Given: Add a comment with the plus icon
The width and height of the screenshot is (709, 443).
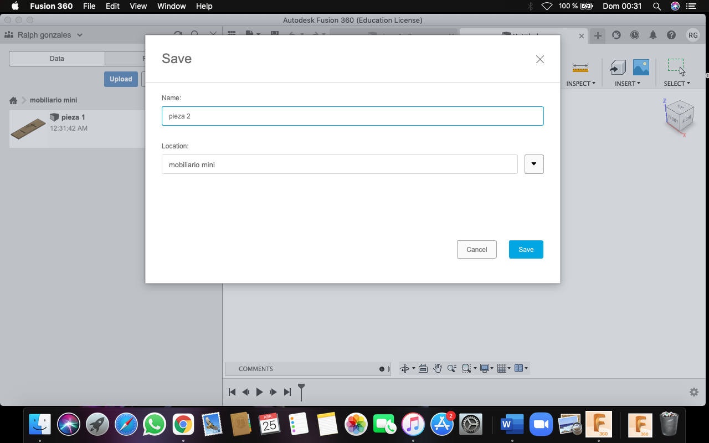Looking at the screenshot, I should [382, 369].
